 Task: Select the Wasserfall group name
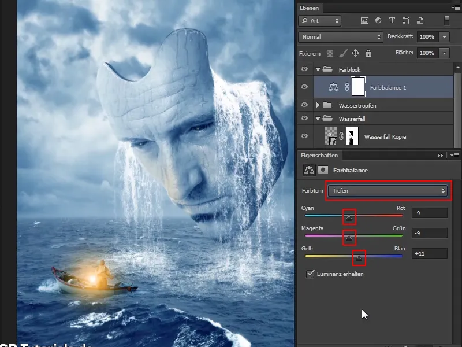[x=352, y=119]
